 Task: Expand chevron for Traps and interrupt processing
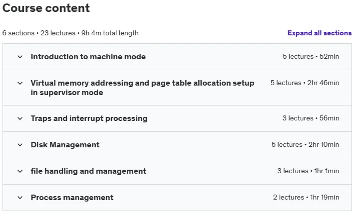(x=20, y=118)
